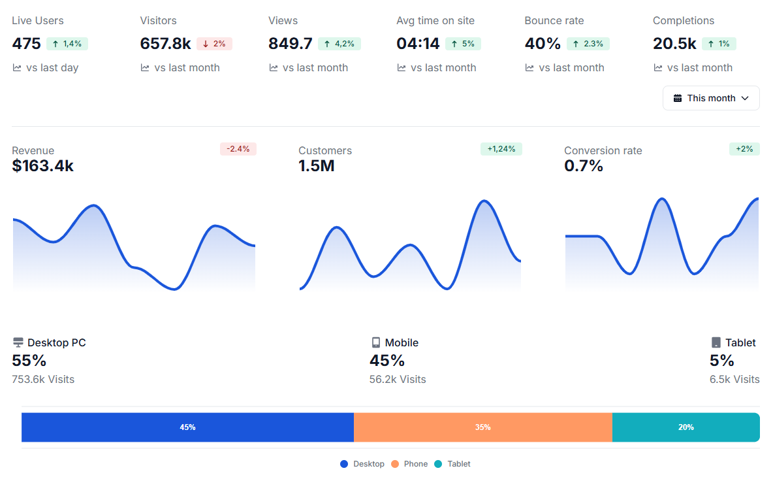
Task: Click the calendar icon inside the This month selector
Action: point(678,98)
